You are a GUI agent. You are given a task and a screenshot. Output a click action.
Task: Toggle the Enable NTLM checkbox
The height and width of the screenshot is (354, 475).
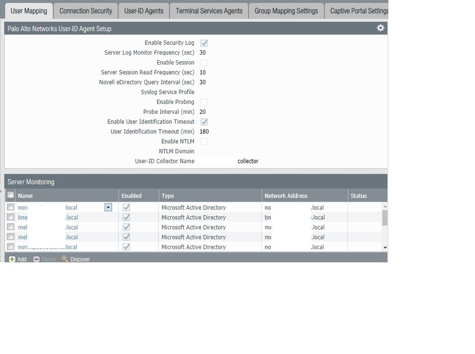tap(204, 141)
